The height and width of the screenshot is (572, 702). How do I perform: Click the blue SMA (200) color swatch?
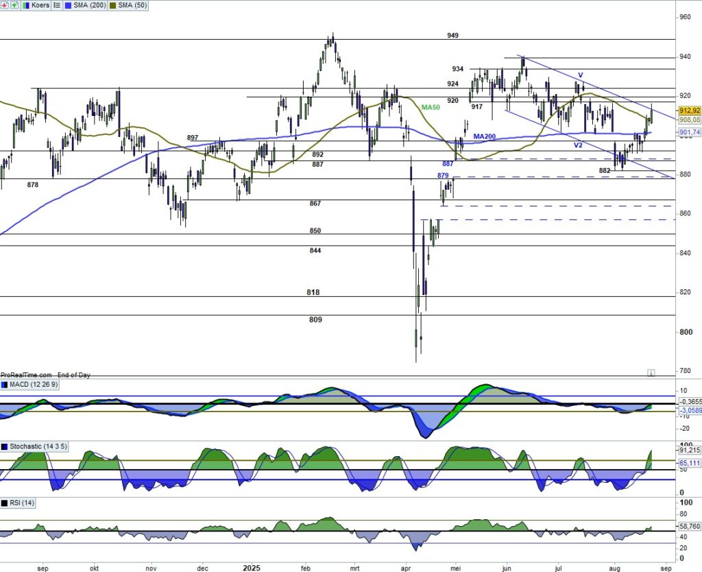point(67,5)
